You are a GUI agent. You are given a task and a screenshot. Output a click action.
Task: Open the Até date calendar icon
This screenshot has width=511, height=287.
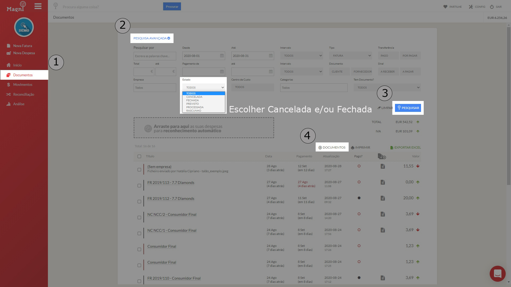pyautogui.click(x=271, y=56)
